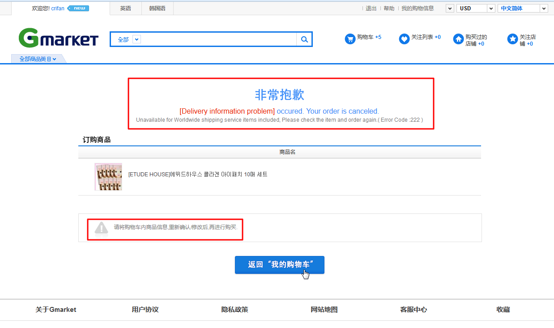Open the dropdown beside 我的购物信息
Screen dimensions: 554x328
point(449,8)
